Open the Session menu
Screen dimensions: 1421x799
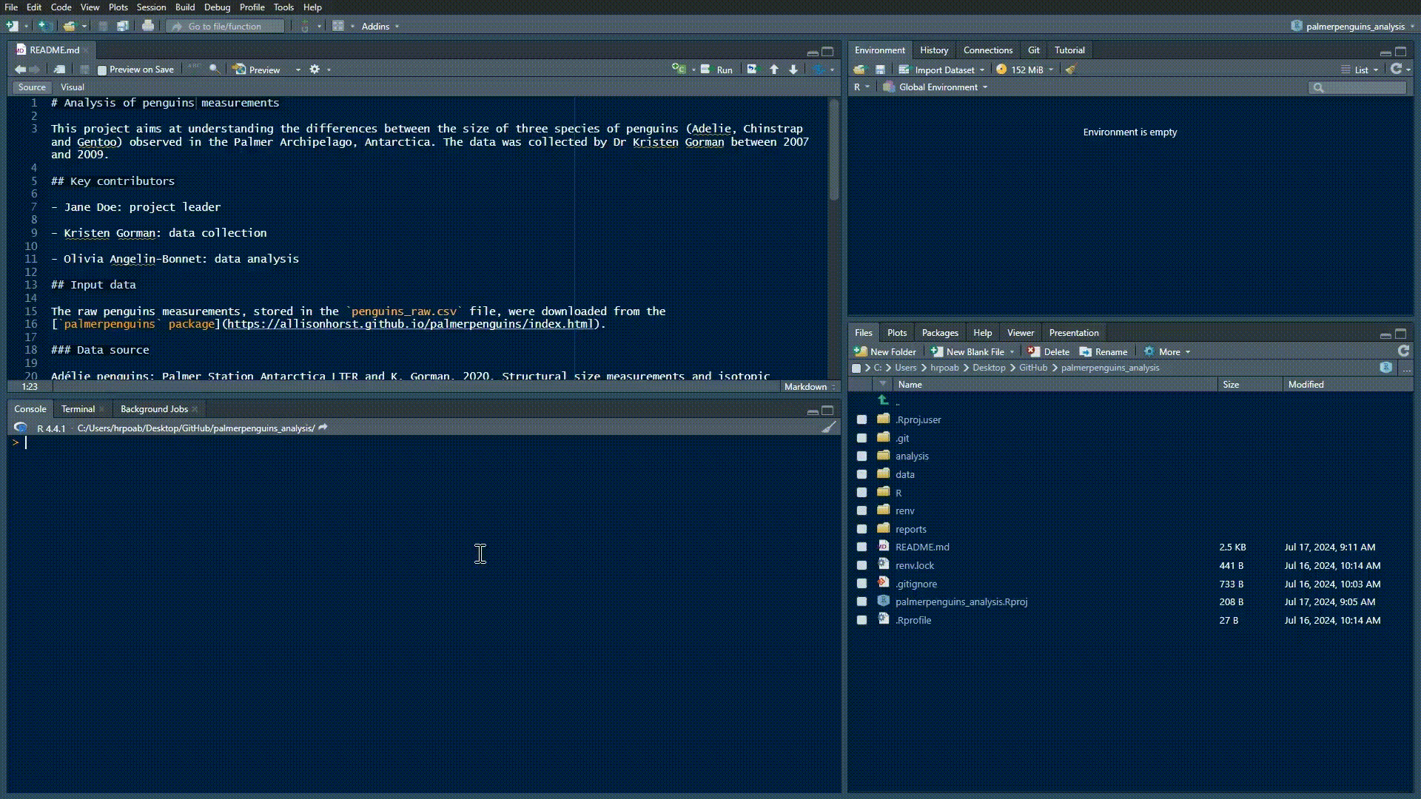point(151,7)
